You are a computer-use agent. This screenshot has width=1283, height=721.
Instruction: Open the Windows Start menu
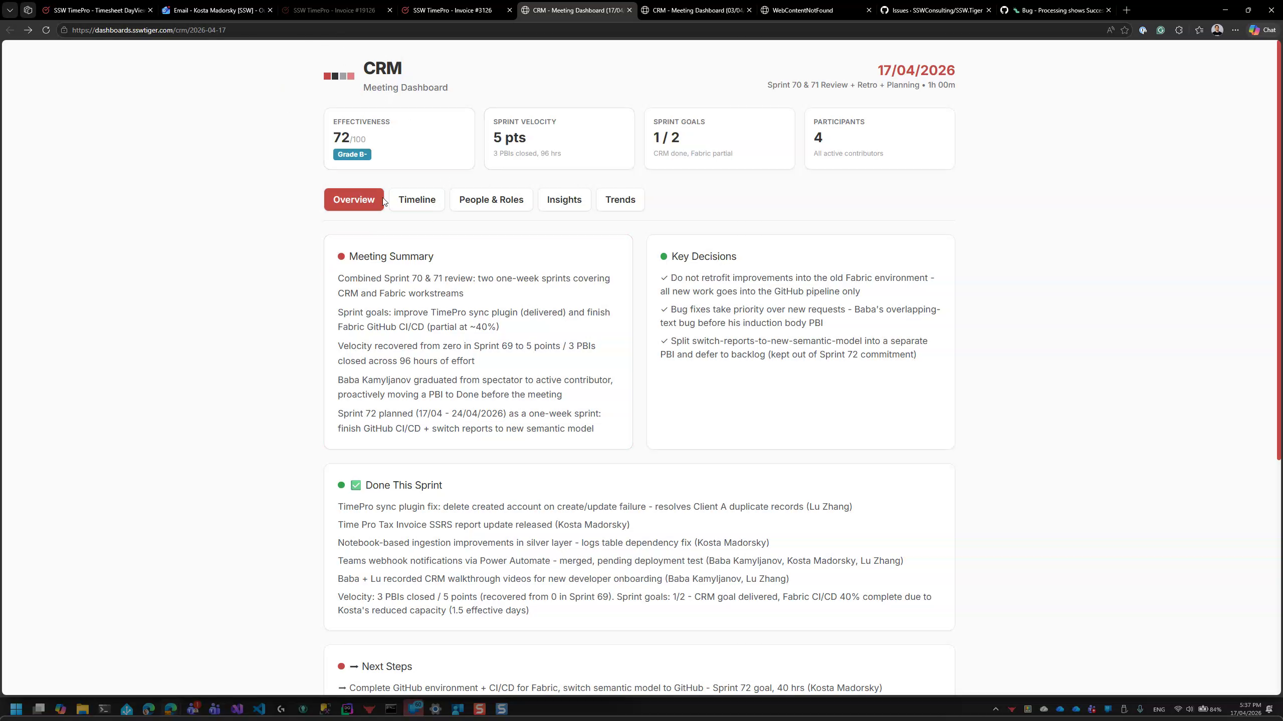point(16,709)
